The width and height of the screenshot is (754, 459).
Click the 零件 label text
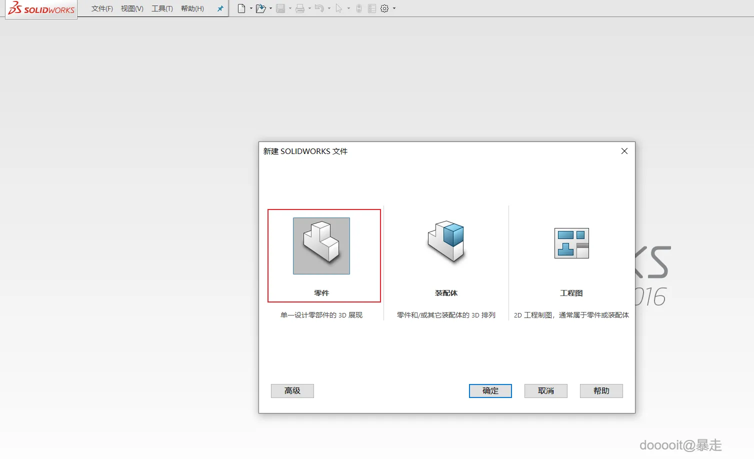point(321,293)
